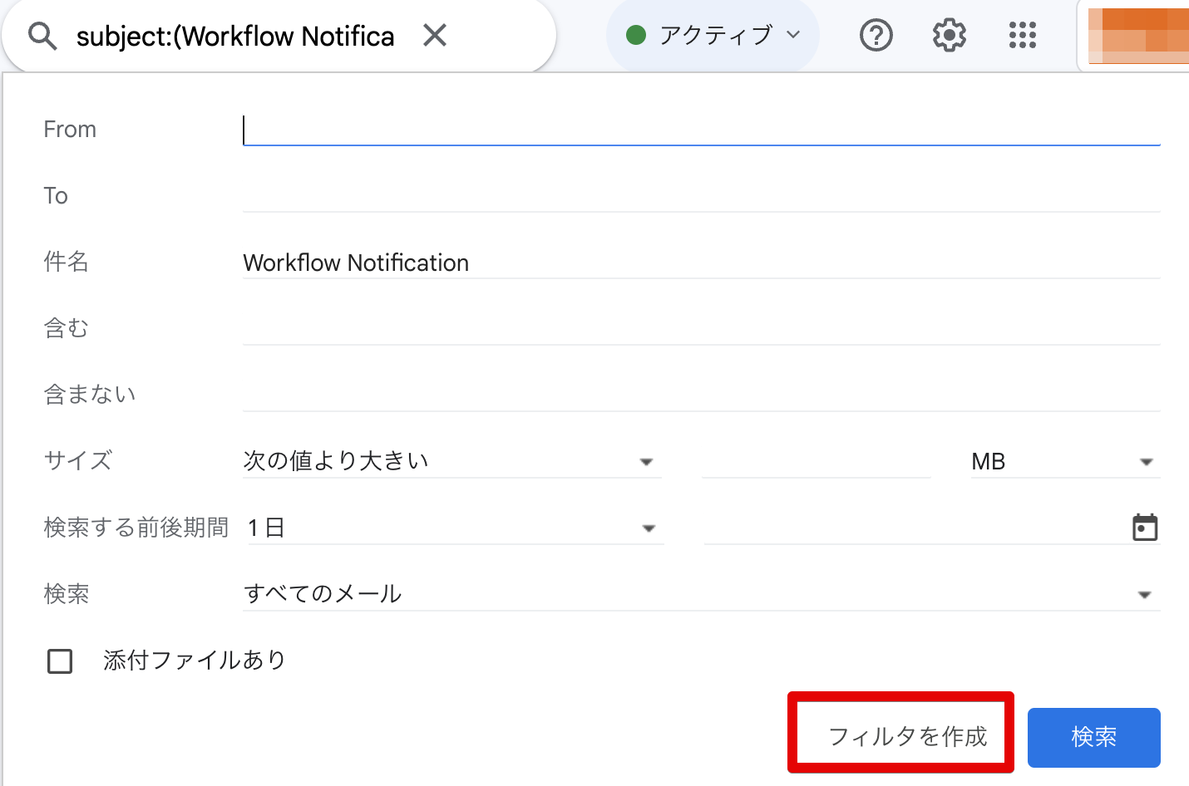The height and width of the screenshot is (786, 1189).
Task: Expand the MB unit dropdown
Action: click(x=1146, y=461)
